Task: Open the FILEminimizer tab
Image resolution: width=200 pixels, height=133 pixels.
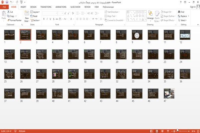Action: point(108,7)
